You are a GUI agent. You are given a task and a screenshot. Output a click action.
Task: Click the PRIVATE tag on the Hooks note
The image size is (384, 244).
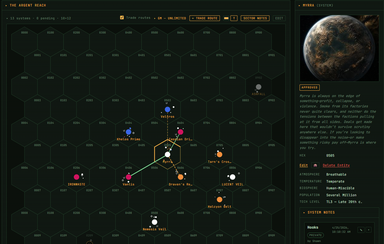point(316,235)
